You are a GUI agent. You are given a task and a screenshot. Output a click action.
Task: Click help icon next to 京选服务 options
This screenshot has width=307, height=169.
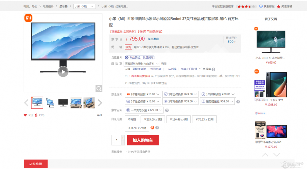[x=238, y=101]
